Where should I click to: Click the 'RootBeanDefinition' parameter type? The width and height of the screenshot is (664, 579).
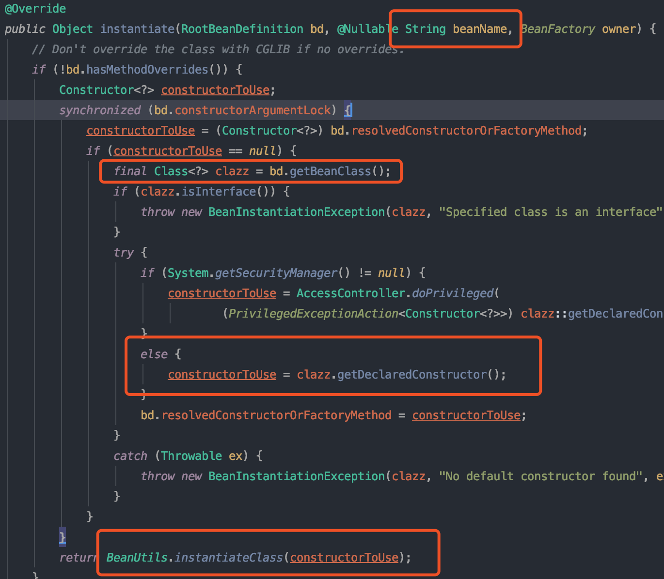[x=242, y=29]
